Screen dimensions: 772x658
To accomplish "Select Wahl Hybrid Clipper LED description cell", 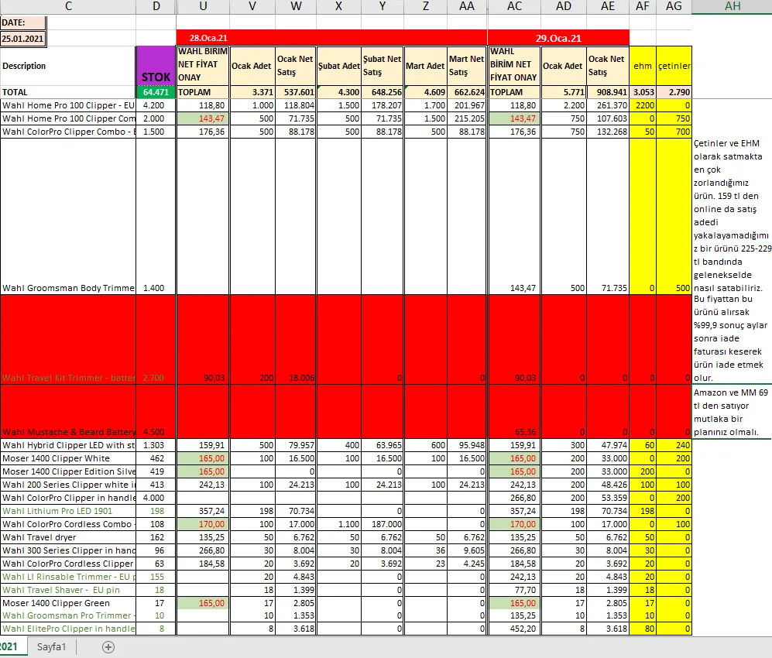I will click(x=68, y=445).
